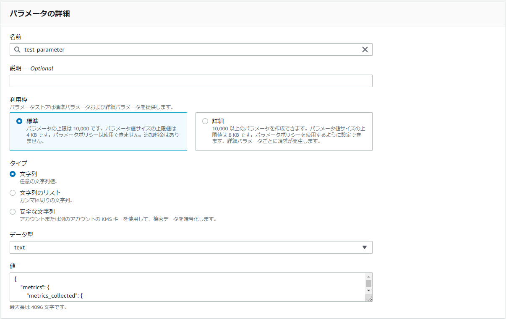Clear the test-parameter name with X icon
506x319 pixels.
(365, 49)
